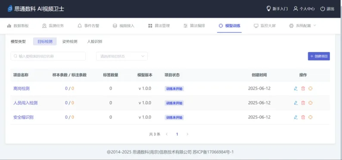Viewport: 342px width, 160px height.
Task: Edit the 安全帽识别 project
Action: pyautogui.click(x=296, y=117)
